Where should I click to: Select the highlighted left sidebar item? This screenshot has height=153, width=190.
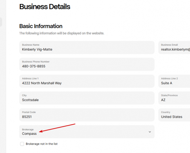click(x=1, y=22)
